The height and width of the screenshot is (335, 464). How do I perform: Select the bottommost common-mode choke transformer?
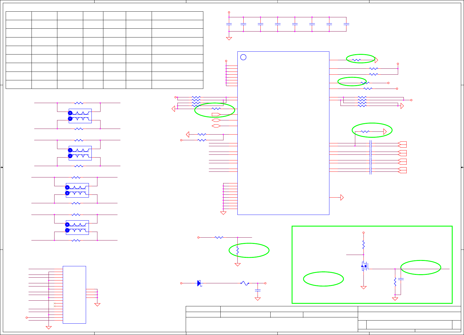tap(77, 227)
